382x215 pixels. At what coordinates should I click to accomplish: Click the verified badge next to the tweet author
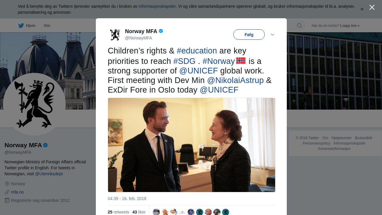(x=161, y=31)
